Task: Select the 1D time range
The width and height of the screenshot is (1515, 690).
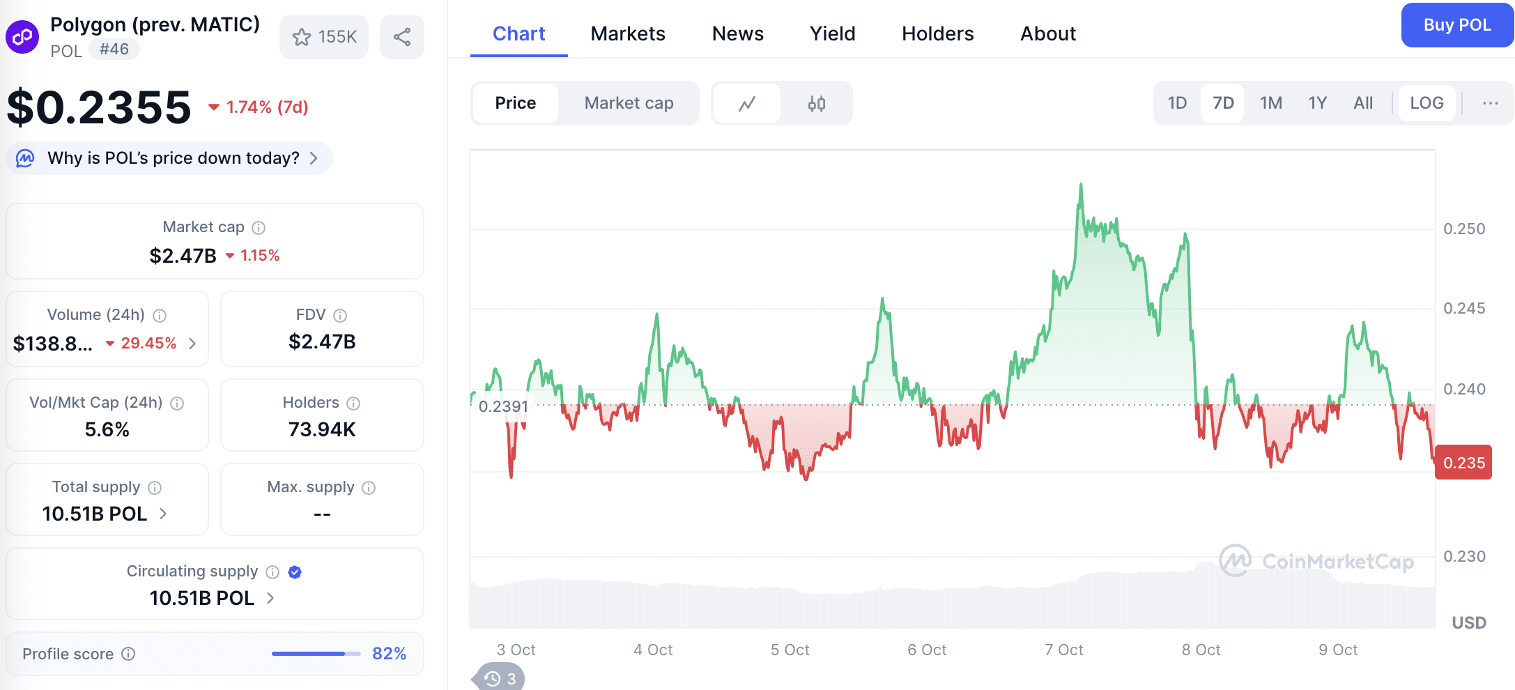Action: pos(1177,103)
